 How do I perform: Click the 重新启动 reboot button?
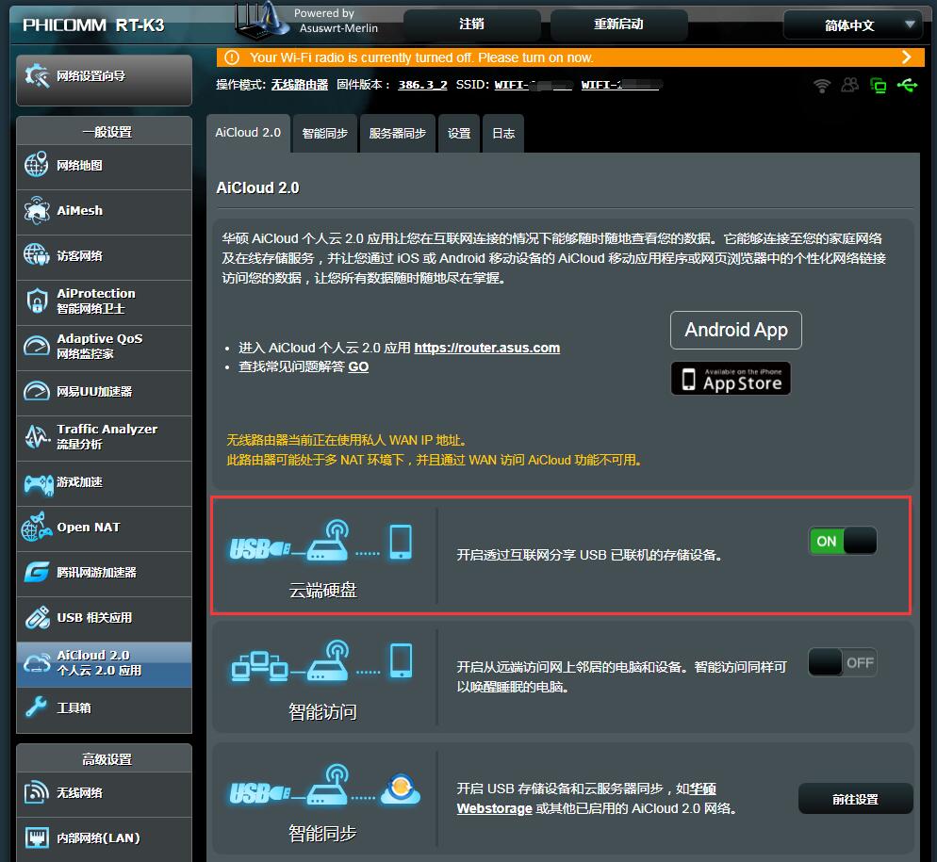tap(618, 24)
